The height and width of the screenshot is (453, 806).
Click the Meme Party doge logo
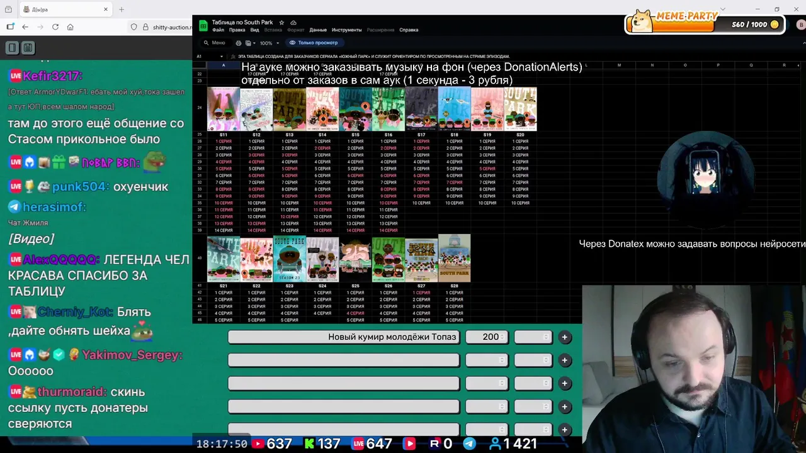pyautogui.click(x=642, y=21)
